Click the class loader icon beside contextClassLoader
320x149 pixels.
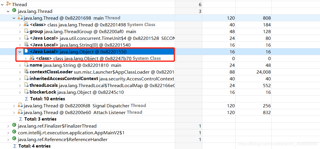(26, 72)
